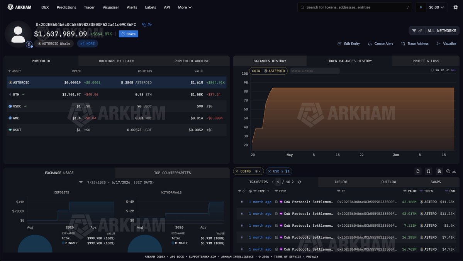Click the save disk icon above transfers
This screenshot has height=261, width=463.
coord(439,171)
